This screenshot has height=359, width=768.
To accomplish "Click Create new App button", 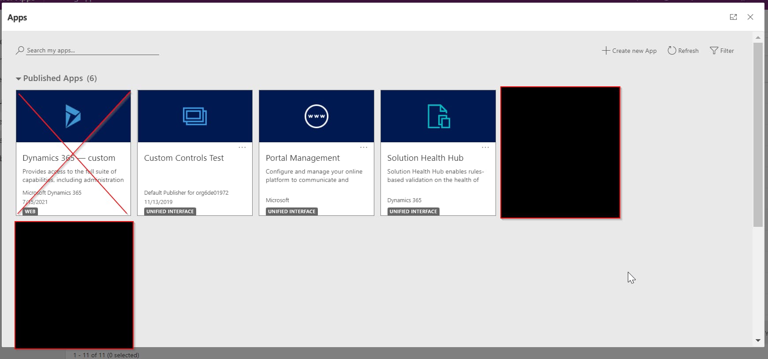I will point(629,51).
